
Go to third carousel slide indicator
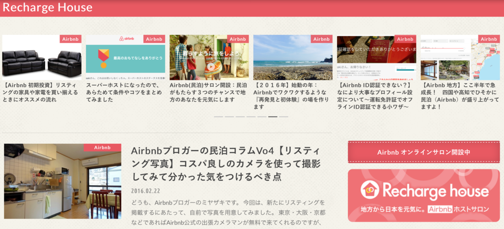240,116
